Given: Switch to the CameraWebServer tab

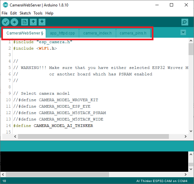Looking at the screenshot, I should pyautogui.click(x=24, y=33).
